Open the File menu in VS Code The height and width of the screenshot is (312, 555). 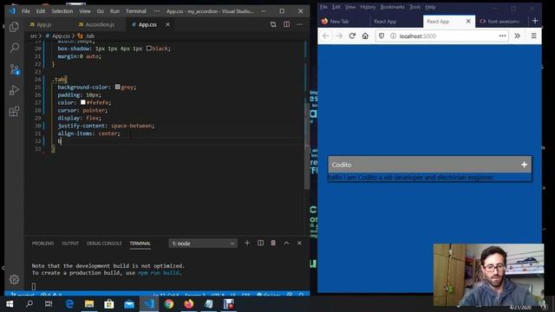pos(26,11)
